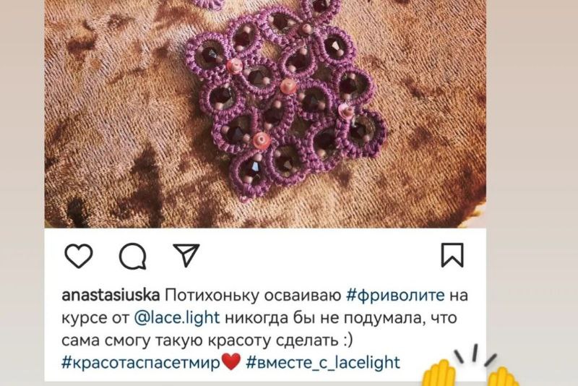Save the post with the bookmark icon
578x386 pixels.
452,254
